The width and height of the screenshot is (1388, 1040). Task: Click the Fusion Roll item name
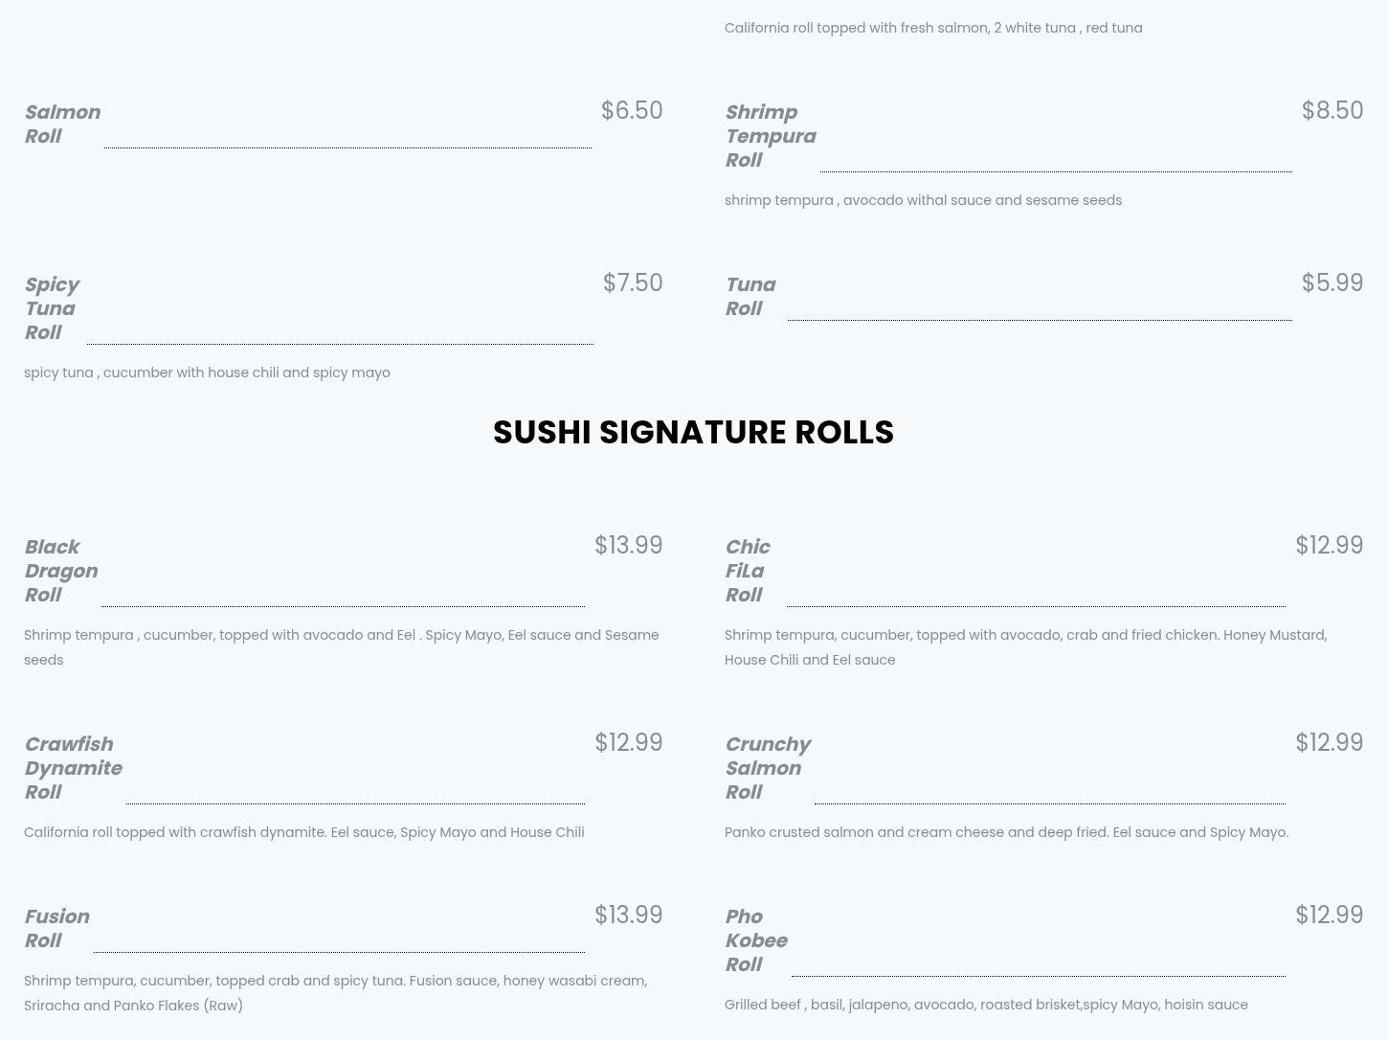pos(56,928)
